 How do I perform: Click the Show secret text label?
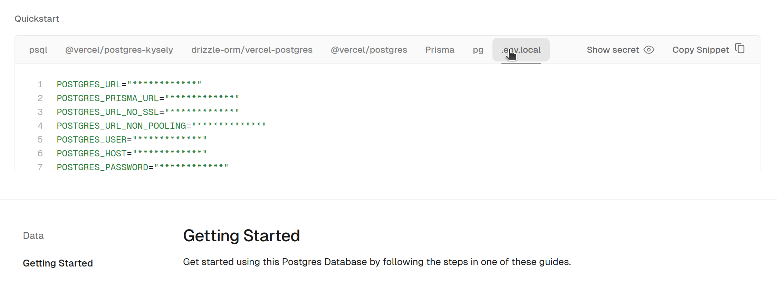pyautogui.click(x=613, y=50)
